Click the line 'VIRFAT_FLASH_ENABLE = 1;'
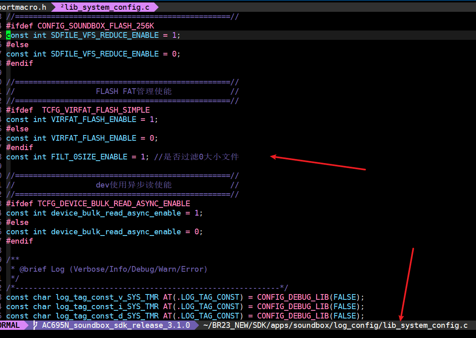 (x=82, y=119)
